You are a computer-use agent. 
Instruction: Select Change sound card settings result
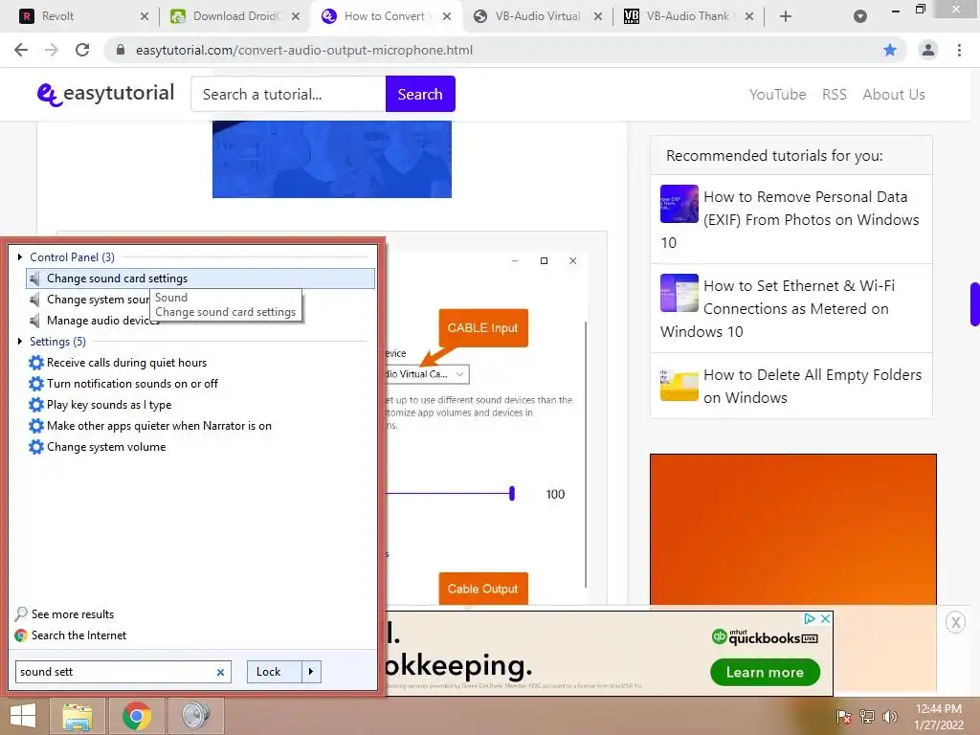(201, 278)
